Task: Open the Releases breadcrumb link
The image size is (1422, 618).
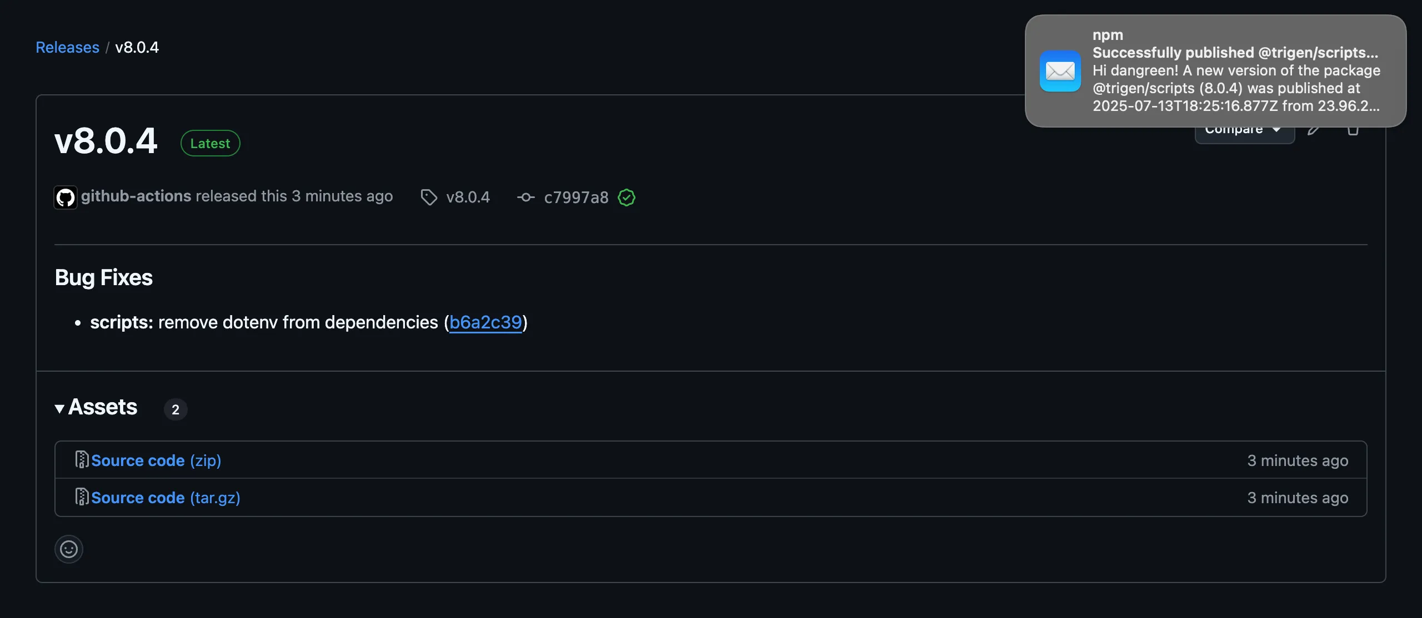Action: coord(67,47)
